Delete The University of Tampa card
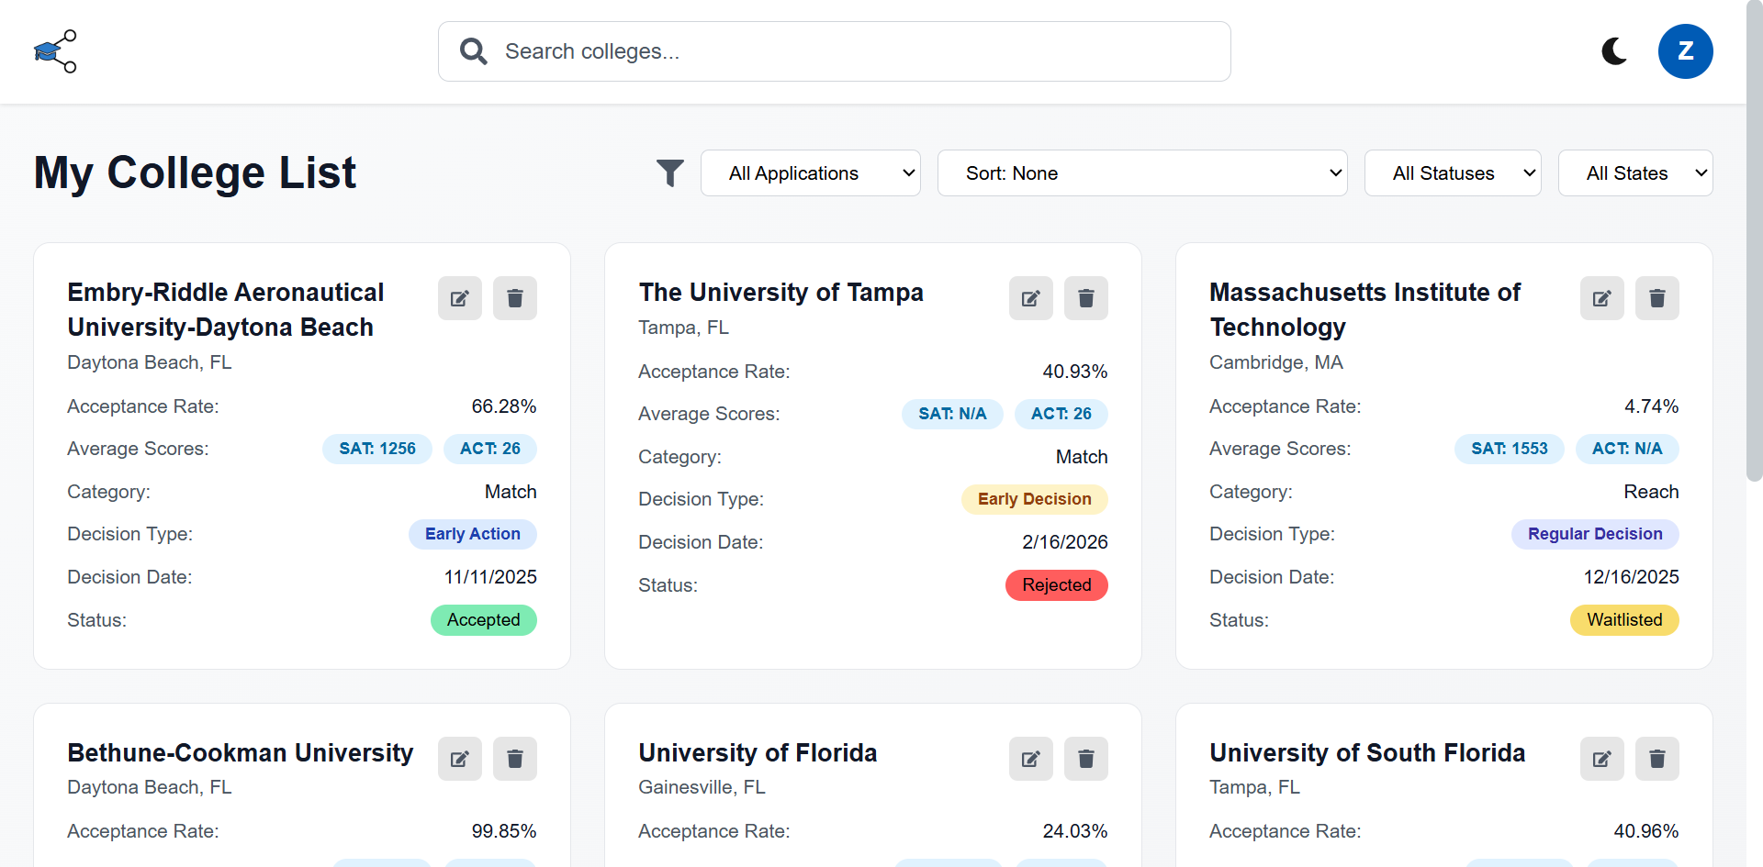This screenshot has width=1763, height=867. (1086, 298)
